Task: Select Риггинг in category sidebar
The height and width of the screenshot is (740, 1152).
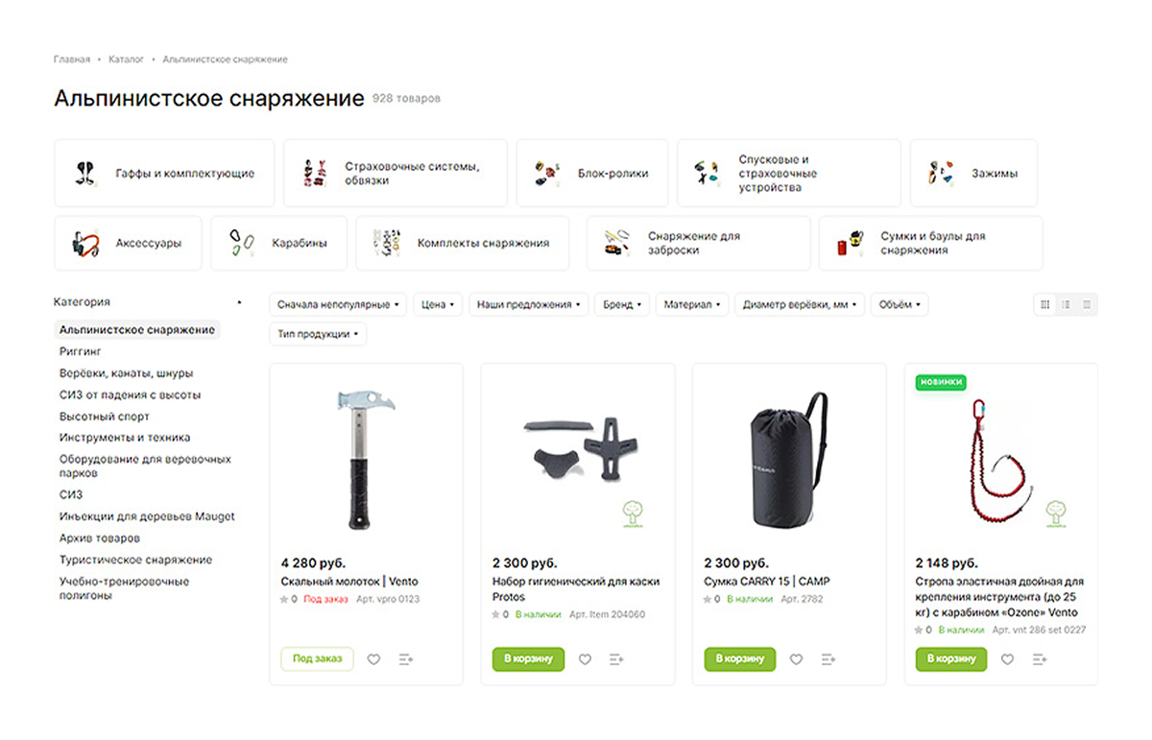Action: coord(81,351)
